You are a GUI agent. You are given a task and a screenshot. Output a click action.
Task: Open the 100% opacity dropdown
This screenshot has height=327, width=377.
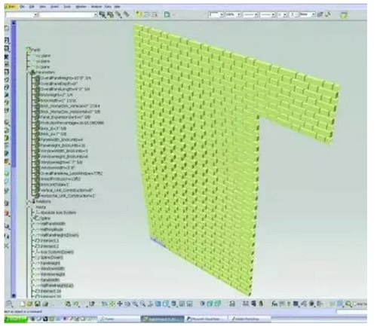coord(233,15)
